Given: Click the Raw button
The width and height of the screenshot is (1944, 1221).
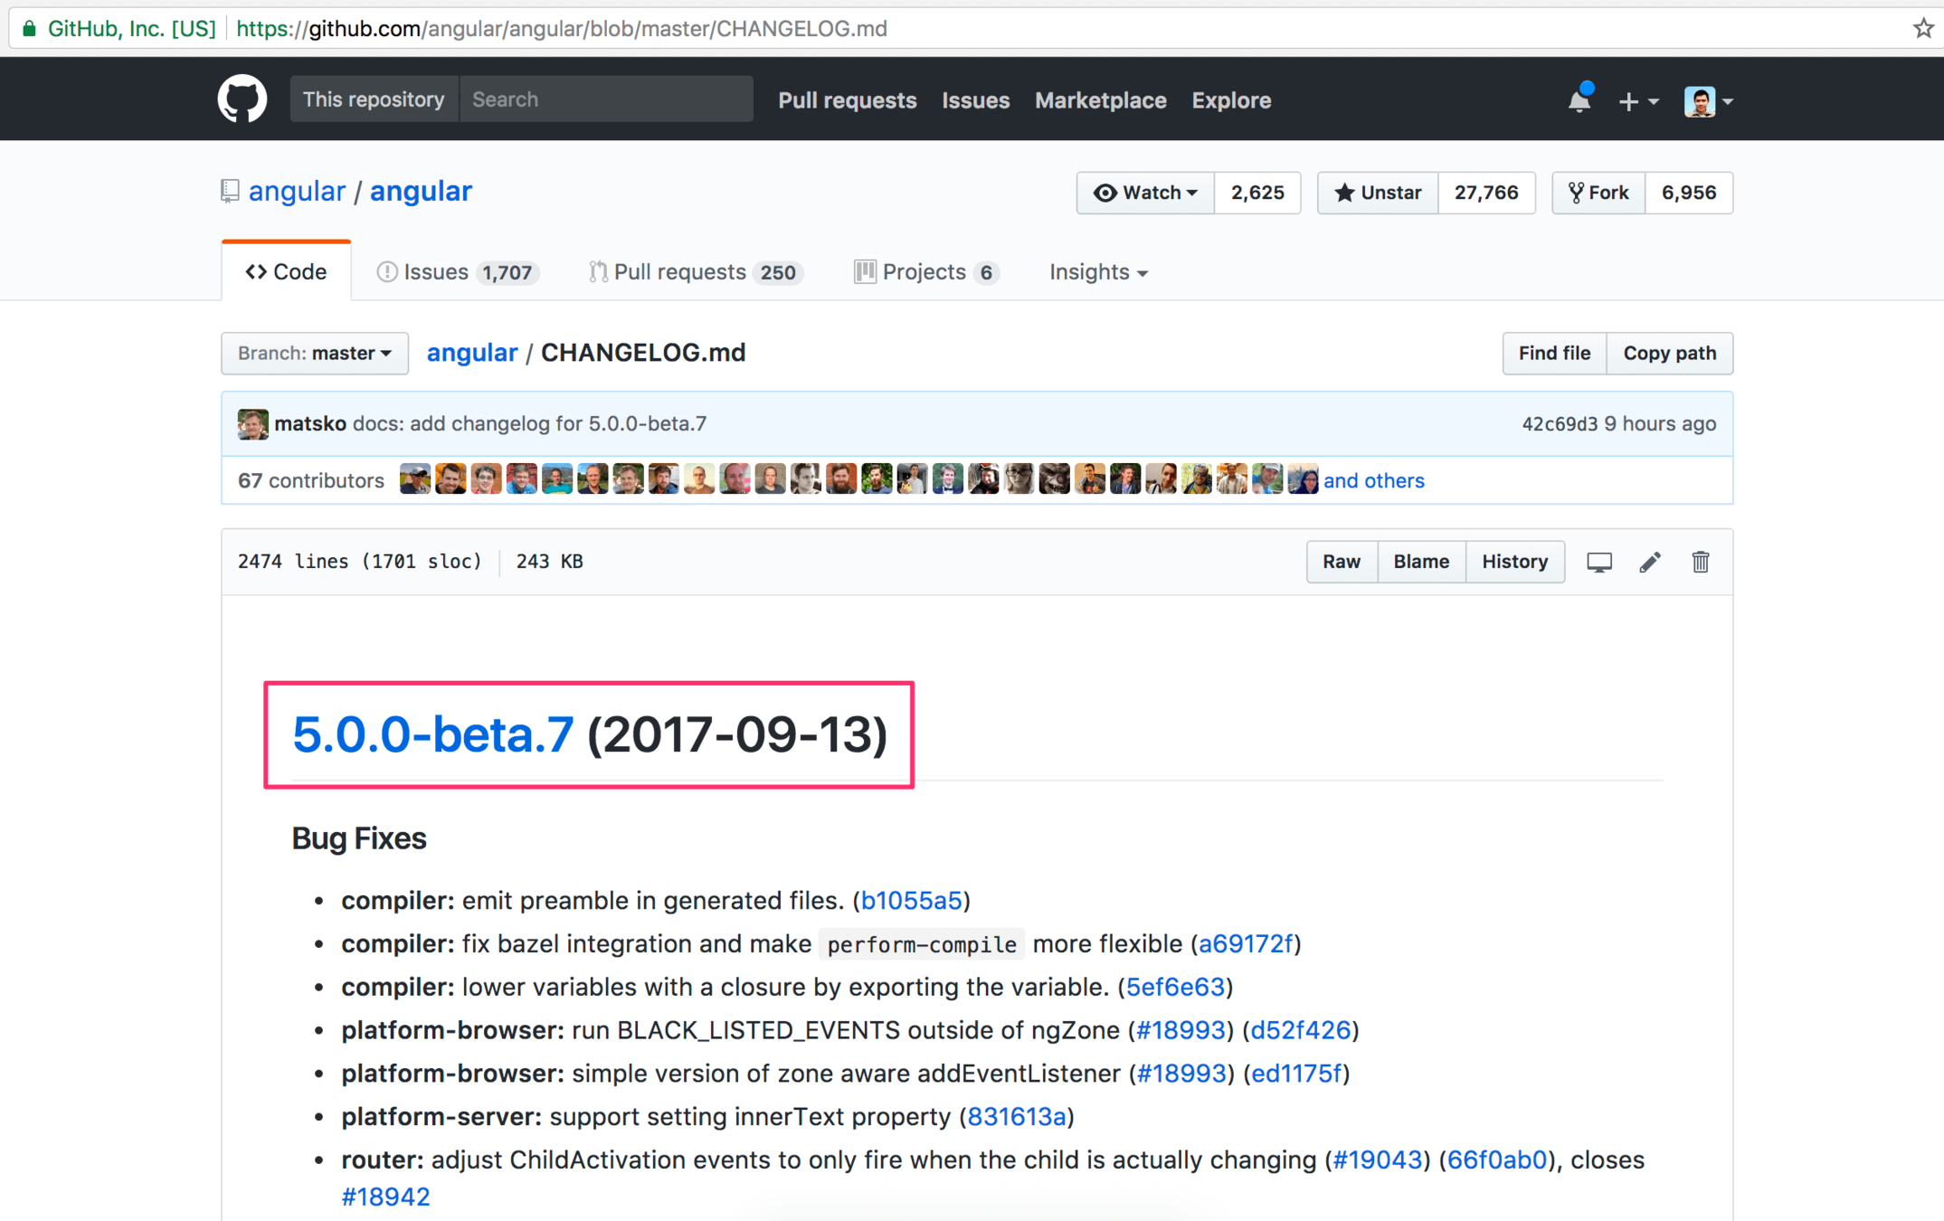Looking at the screenshot, I should tap(1341, 562).
